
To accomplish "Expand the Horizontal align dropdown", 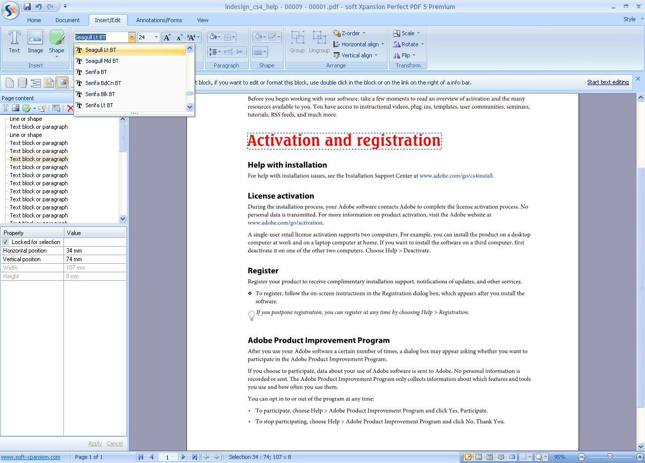I will [x=358, y=44].
